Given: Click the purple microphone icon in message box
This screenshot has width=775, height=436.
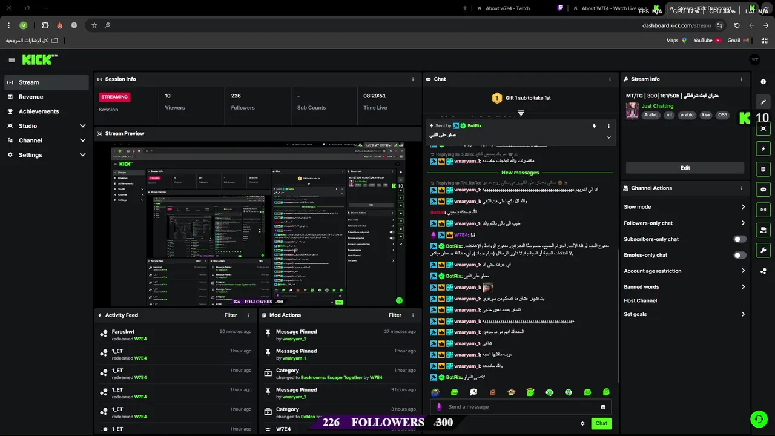Looking at the screenshot, I should pyautogui.click(x=439, y=407).
